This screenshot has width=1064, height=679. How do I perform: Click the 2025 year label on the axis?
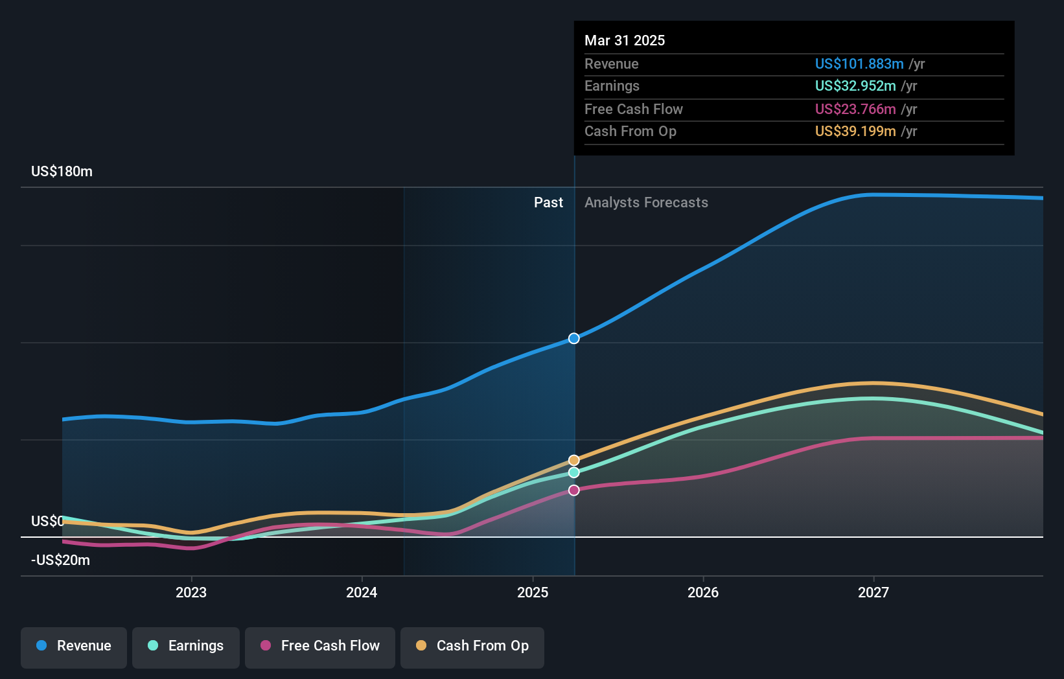(532, 592)
